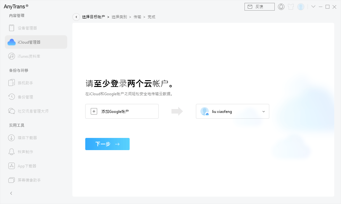Click the Ringtone Maker bell icon
Image resolution: width=341 pixels, height=204 pixels.
tap(12, 152)
